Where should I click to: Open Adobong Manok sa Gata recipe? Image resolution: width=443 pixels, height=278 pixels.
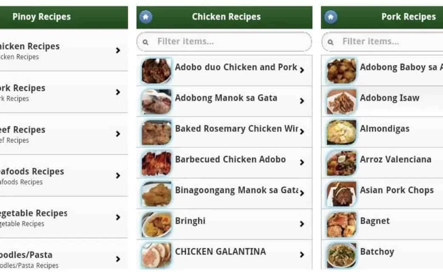tap(226, 98)
